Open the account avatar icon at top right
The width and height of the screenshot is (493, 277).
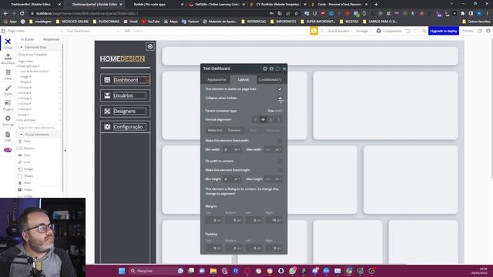pyautogui.click(x=488, y=31)
